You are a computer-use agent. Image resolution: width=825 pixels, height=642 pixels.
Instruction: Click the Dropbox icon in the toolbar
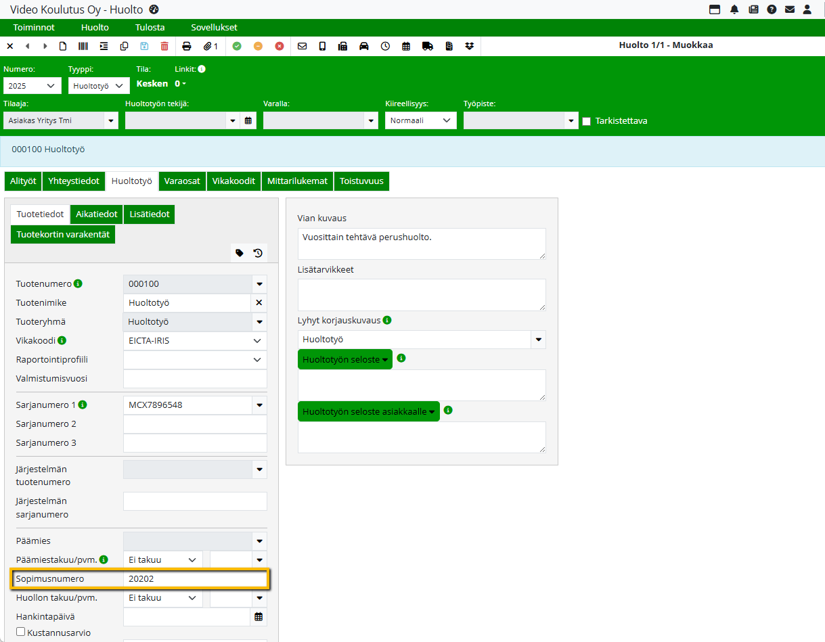point(470,46)
